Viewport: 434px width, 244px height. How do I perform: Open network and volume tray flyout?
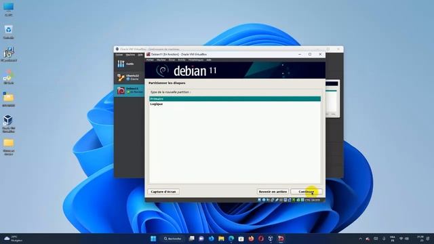[404, 239]
